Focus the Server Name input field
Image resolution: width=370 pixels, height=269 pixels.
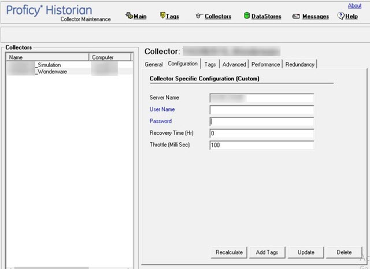[x=262, y=98]
